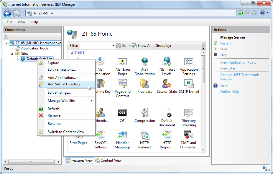This screenshot has width=273, height=174.
Task: Collapse the ZT-65 server tree node
Action: 6,43
